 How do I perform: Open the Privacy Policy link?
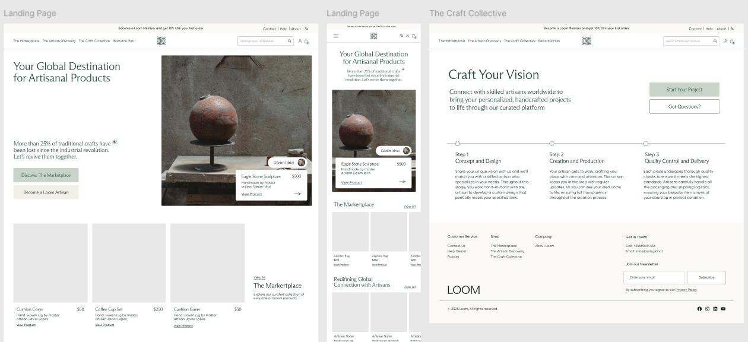coord(686,289)
